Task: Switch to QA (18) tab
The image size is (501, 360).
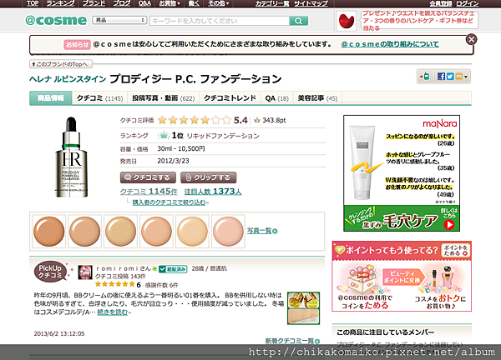Action: click(276, 98)
